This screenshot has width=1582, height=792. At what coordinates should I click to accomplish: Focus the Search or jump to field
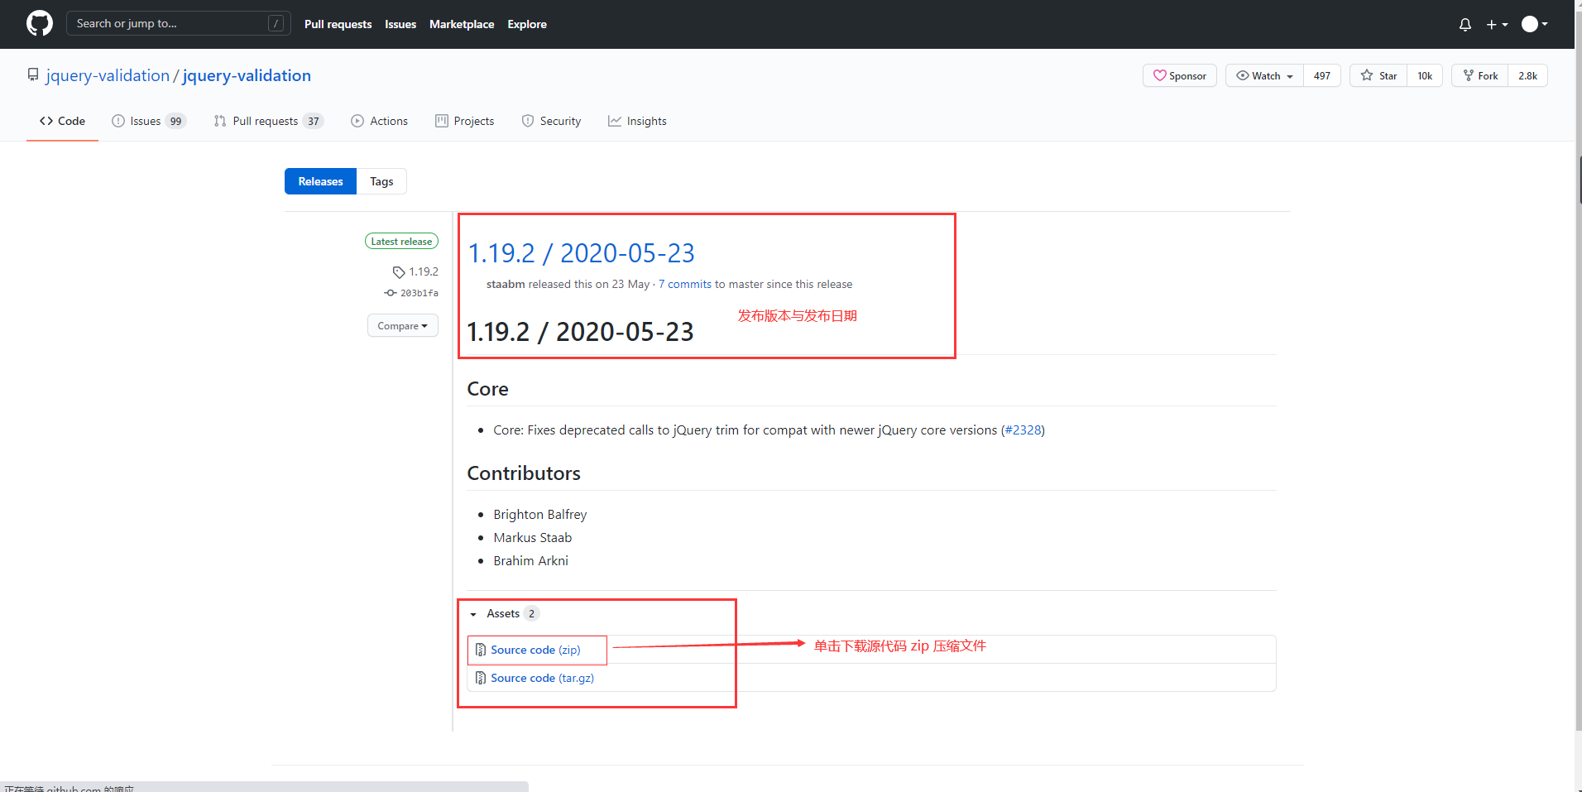178,23
